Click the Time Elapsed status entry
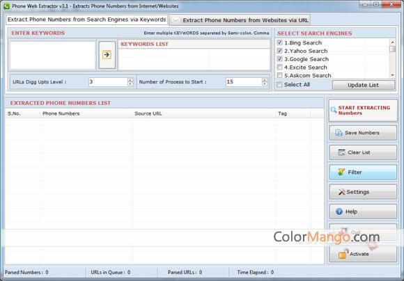 (256, 272)
